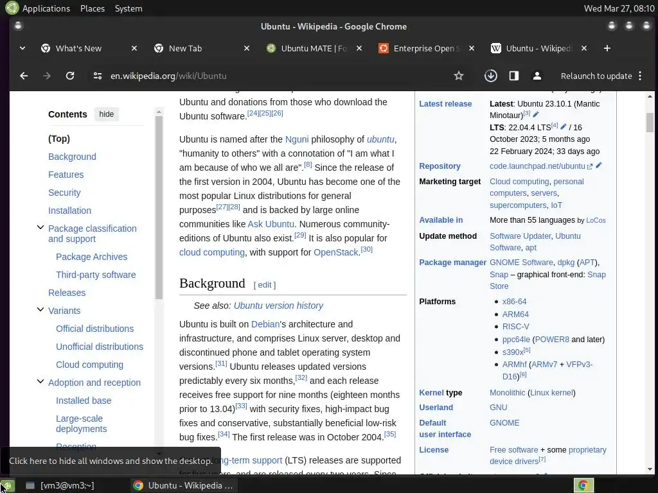Collapse Adoption and reception section
The height and width of the screenshot is (493, 658).
[40, 381]
